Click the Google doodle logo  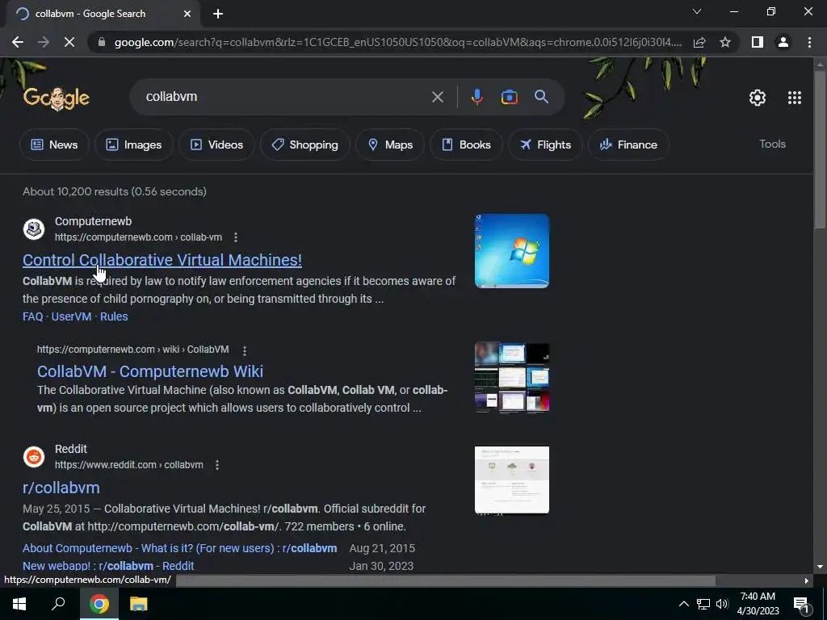coord(57,98)
